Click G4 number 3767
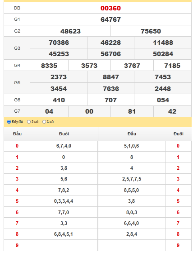This screenshot has width=193, height=253. 132,66
